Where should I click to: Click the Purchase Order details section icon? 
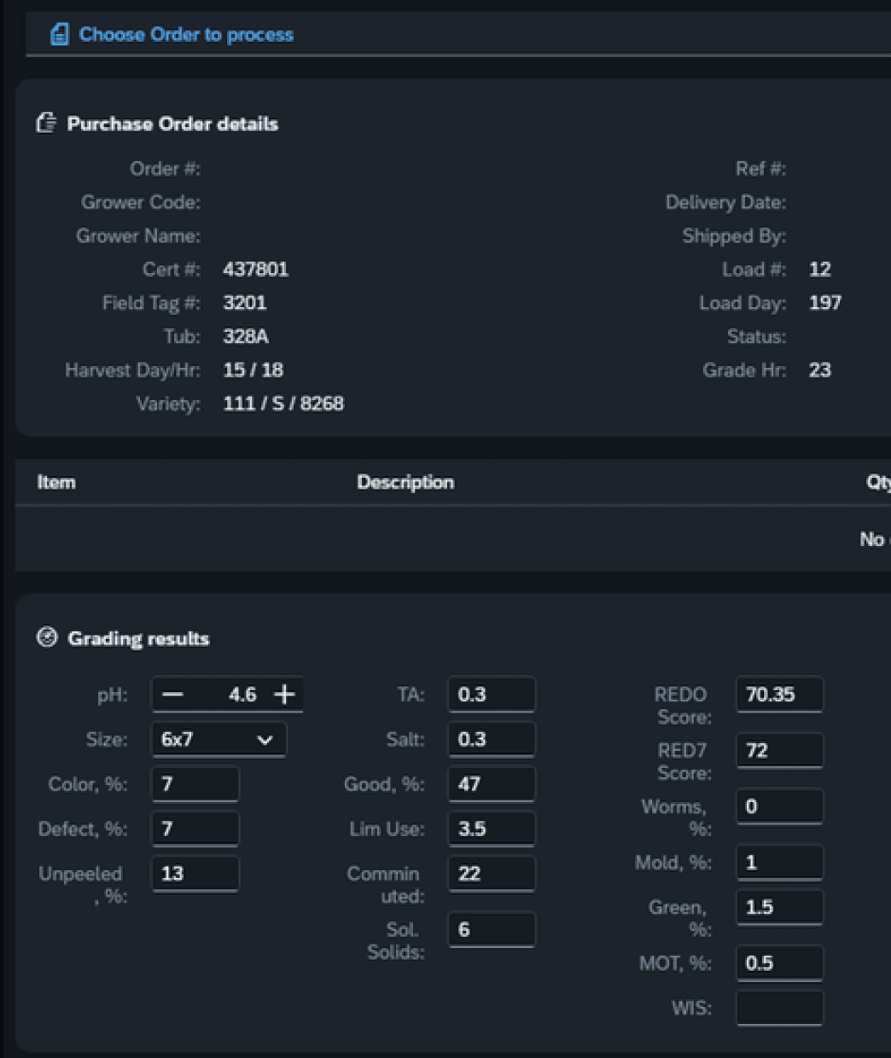pos(46,123)
